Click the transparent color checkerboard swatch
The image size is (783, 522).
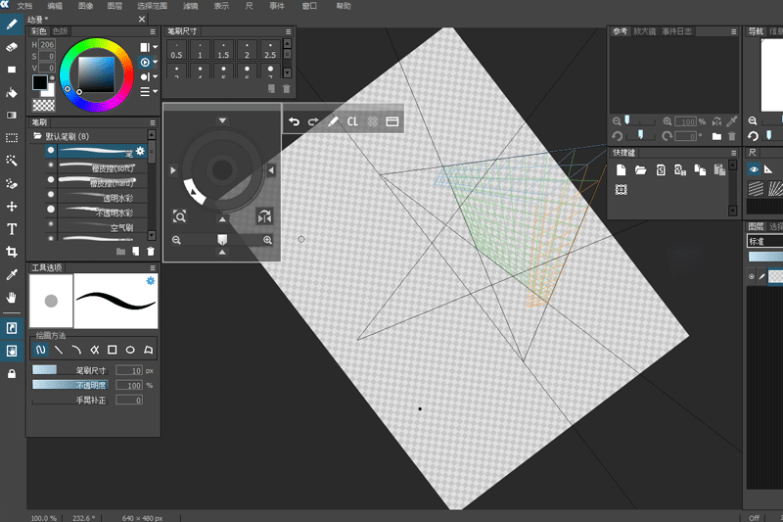[x=44, y=105]
